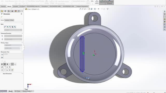166x93 pixels.
Task: Insert the square symbol
Action: click(2, 70)
